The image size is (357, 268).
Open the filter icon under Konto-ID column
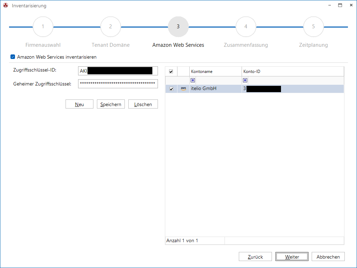tap(245, 80)
